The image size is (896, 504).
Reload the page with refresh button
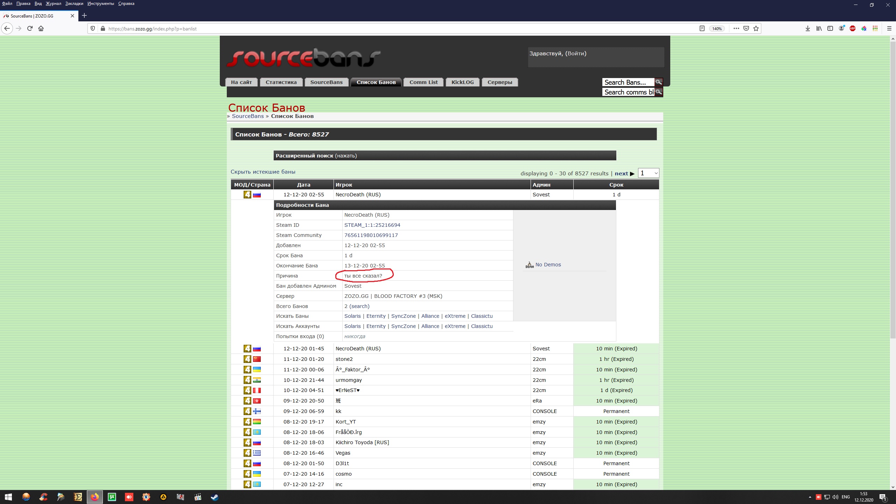coord(30,28)
